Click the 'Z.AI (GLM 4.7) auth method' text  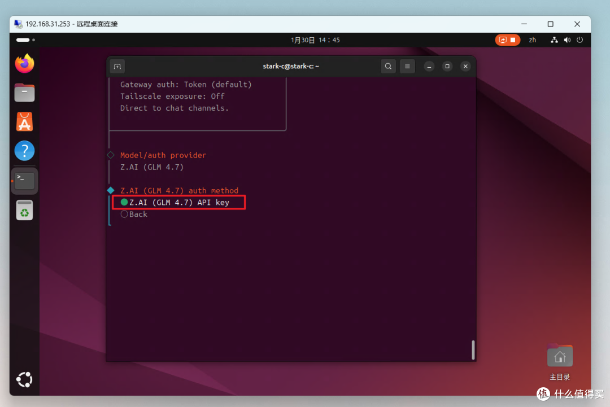[179, 190]
